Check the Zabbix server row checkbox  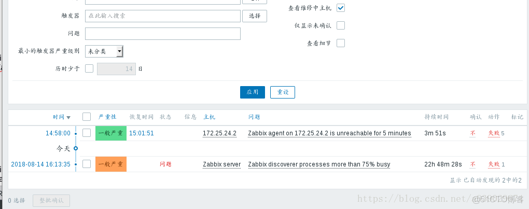tap(87, 164)
